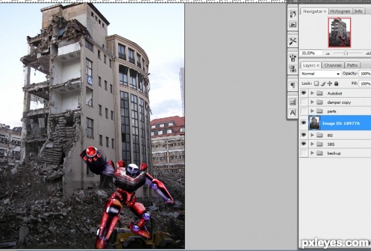Image resolution: width=371 pixels, height=251 pixels.
Task: Click the Opacity 100% field
Action: point(365,74)
